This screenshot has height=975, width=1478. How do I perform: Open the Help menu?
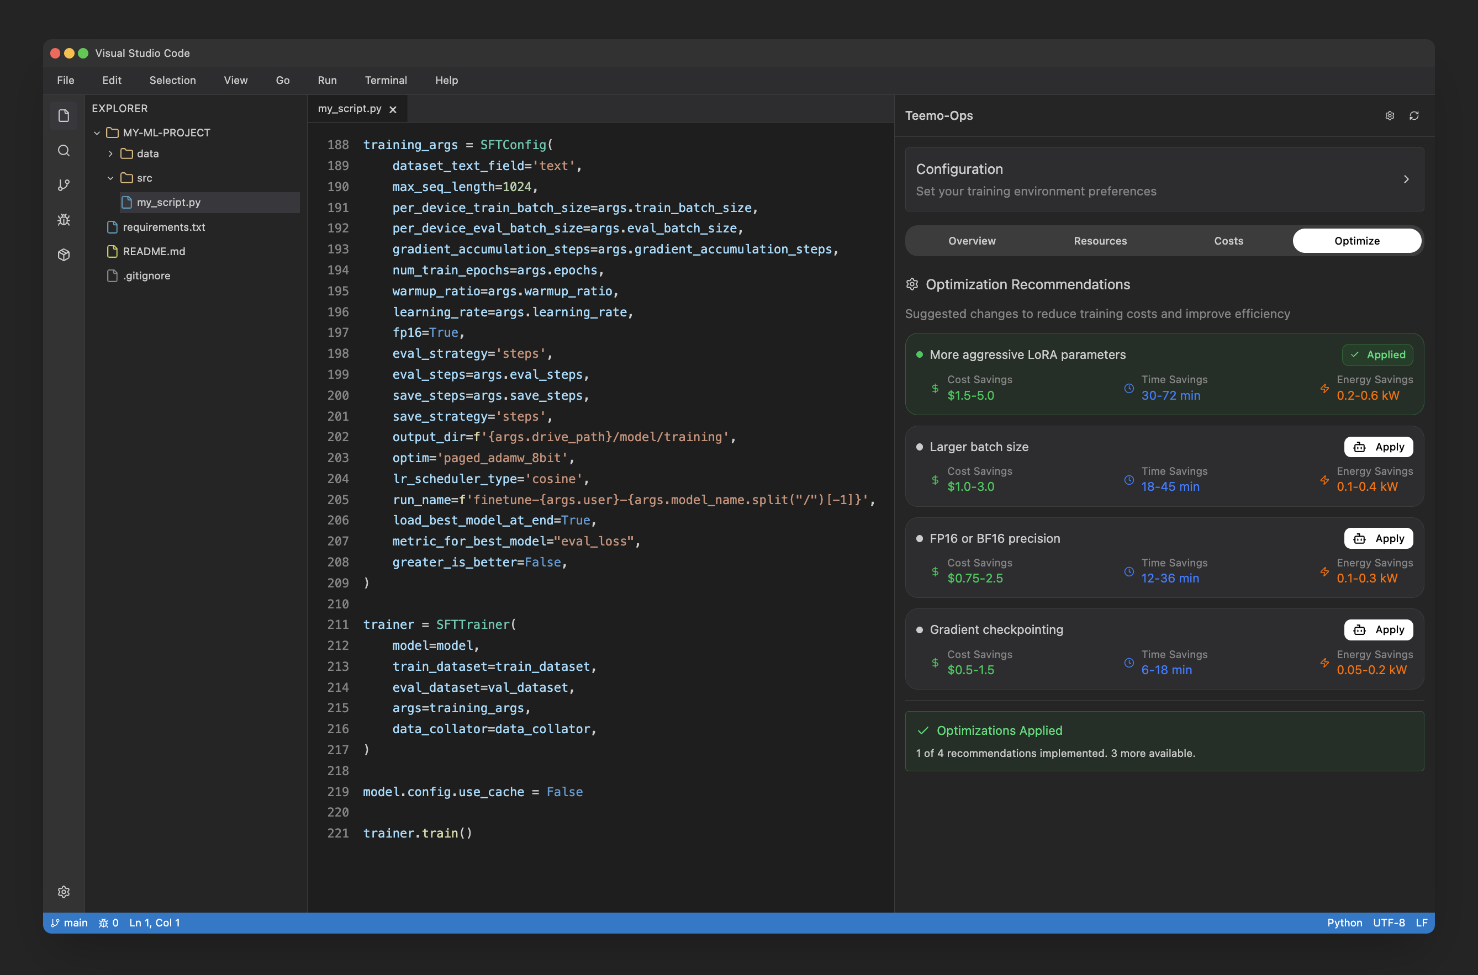447,80
